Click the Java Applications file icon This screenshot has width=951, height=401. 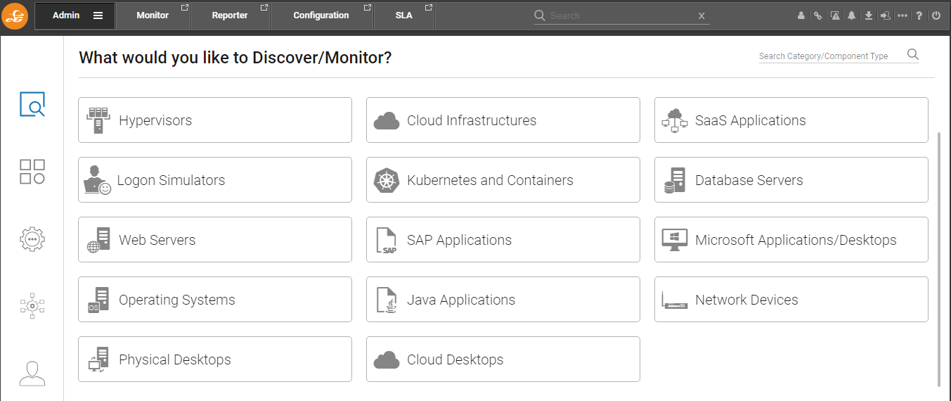(388, 300)
